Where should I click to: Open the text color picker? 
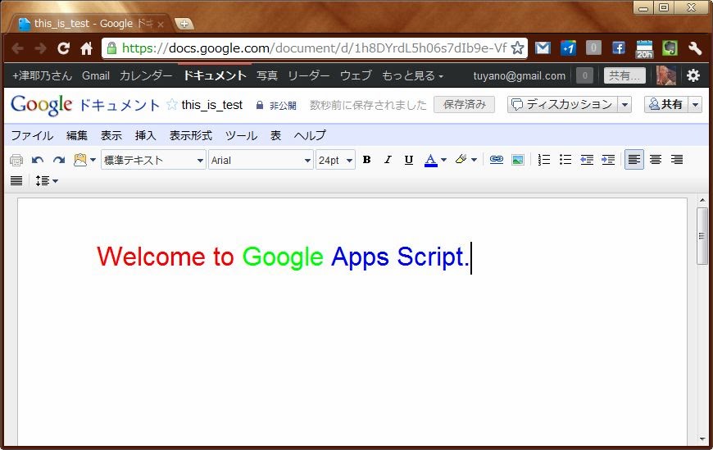click(x=435, y=160)
